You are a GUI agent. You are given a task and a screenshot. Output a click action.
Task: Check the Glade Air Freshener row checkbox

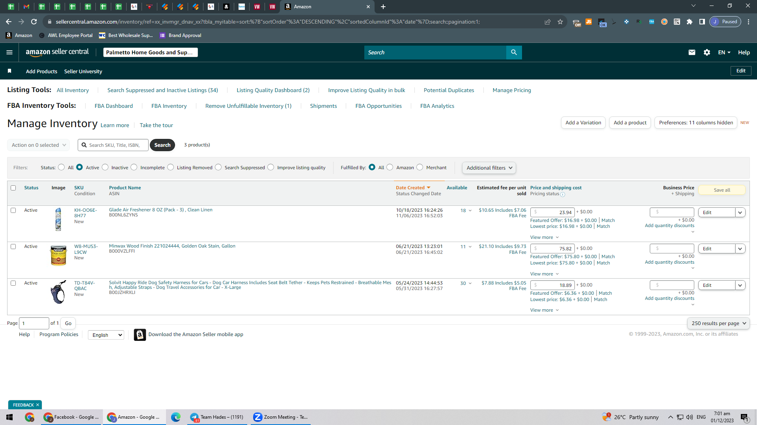coord(13,210)
